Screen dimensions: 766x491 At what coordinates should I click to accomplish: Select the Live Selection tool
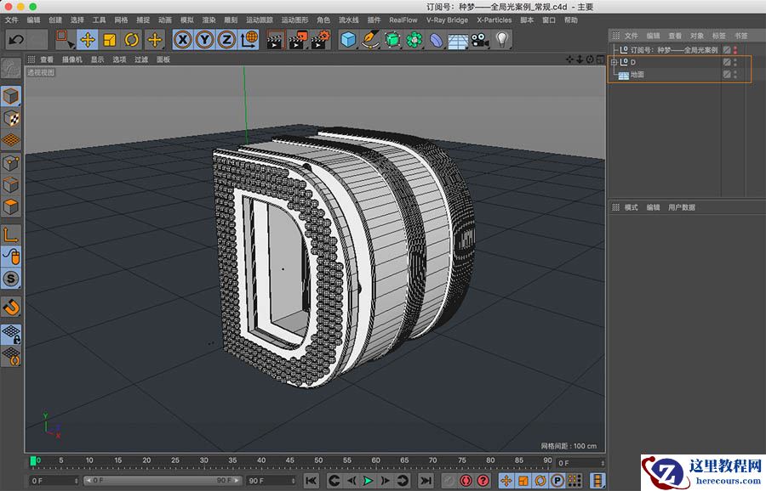(x=66, y=38)
